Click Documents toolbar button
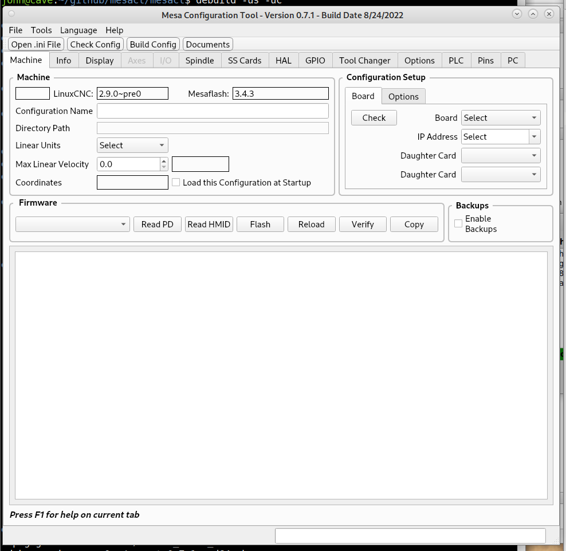566x551 pixels. pos(207,44)
